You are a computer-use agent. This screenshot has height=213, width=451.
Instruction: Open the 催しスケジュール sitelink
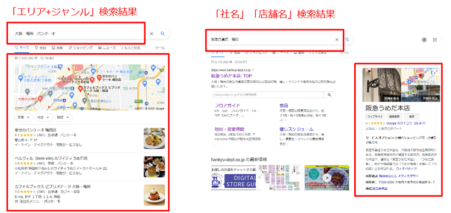click(x=296, y=129)
